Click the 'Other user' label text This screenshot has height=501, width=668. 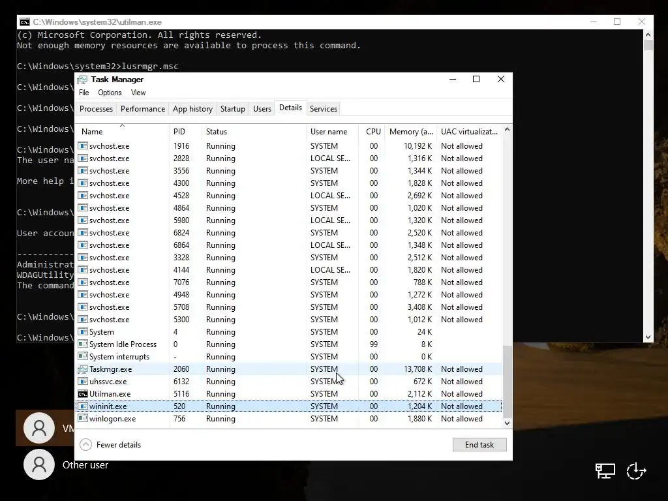[85, 464]
